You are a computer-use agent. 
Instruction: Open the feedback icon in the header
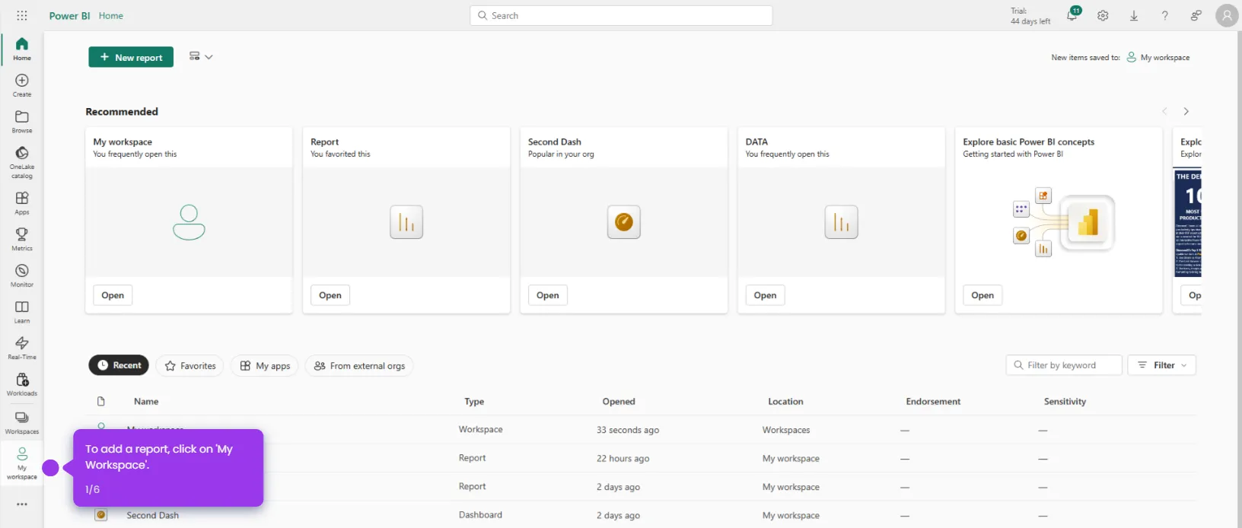1196,15
